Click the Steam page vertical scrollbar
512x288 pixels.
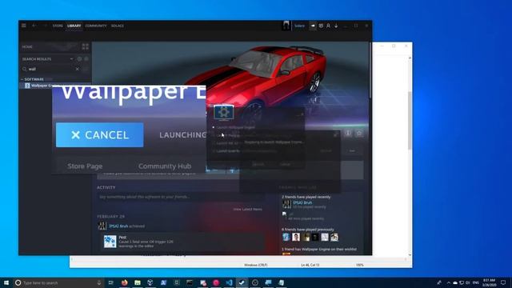tap(370, 70)
